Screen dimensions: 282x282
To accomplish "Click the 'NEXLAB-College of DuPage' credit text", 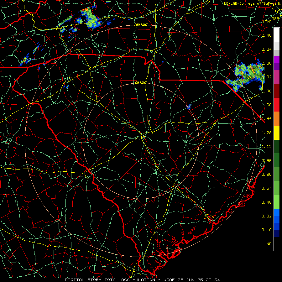I will (250, 3).
